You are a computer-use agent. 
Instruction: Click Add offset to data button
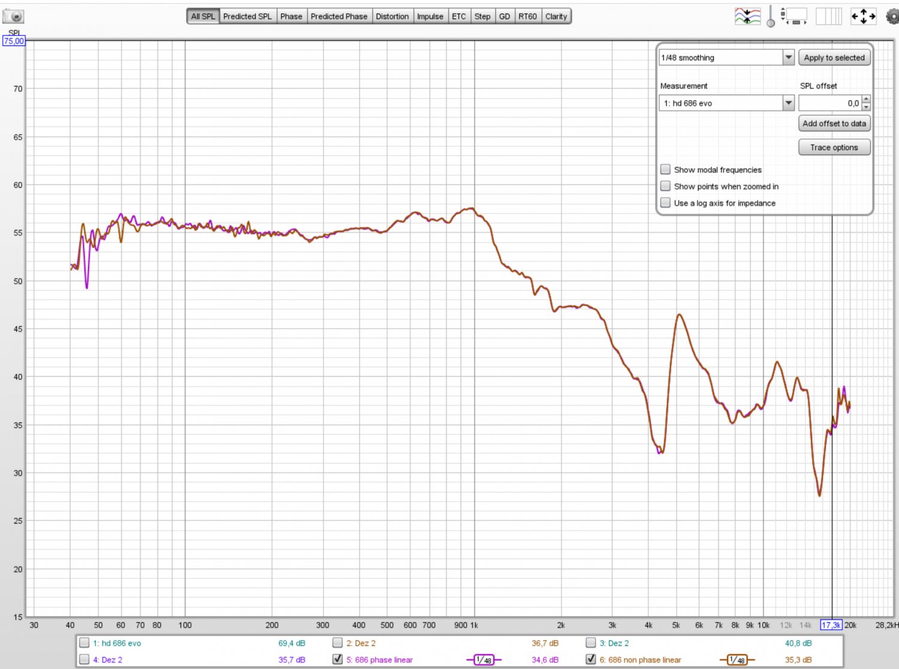tap(834, 123)
